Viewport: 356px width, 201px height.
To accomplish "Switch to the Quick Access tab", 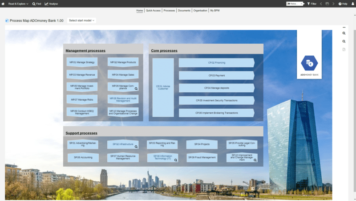I will [x=153, y=10].
